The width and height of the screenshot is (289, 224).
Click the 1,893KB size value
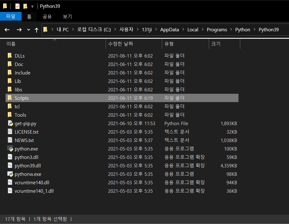point(229,124)
